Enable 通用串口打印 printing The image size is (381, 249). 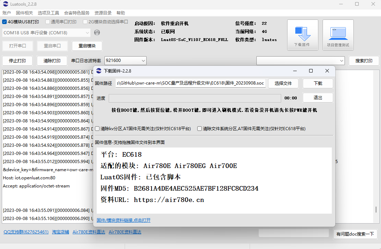[48, 22]
